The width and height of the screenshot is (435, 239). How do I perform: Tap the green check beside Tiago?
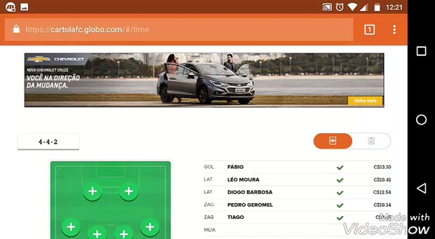point(340,218)
